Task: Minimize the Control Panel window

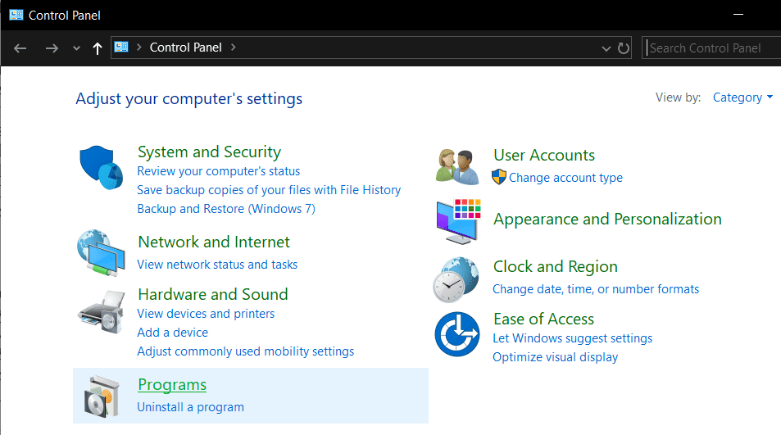Action: [x=738, y=15]
